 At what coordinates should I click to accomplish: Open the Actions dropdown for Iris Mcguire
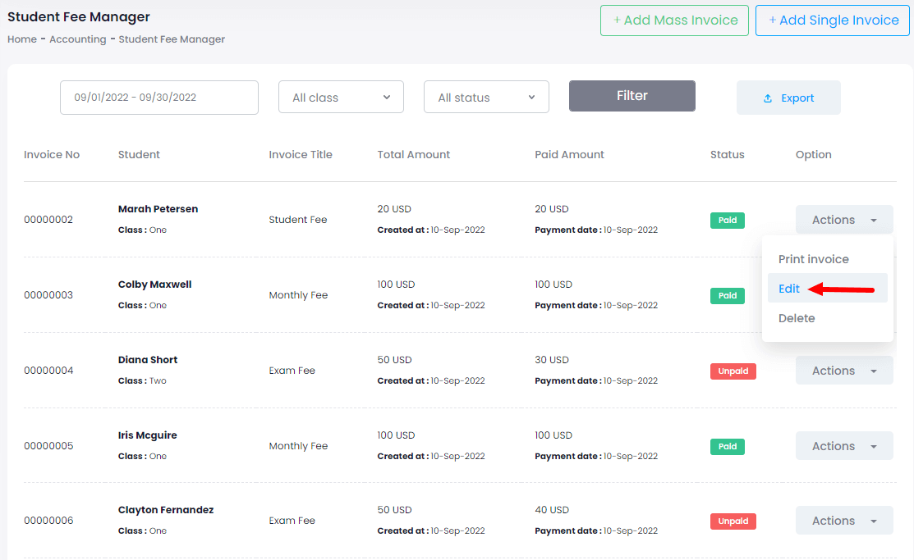844,445
